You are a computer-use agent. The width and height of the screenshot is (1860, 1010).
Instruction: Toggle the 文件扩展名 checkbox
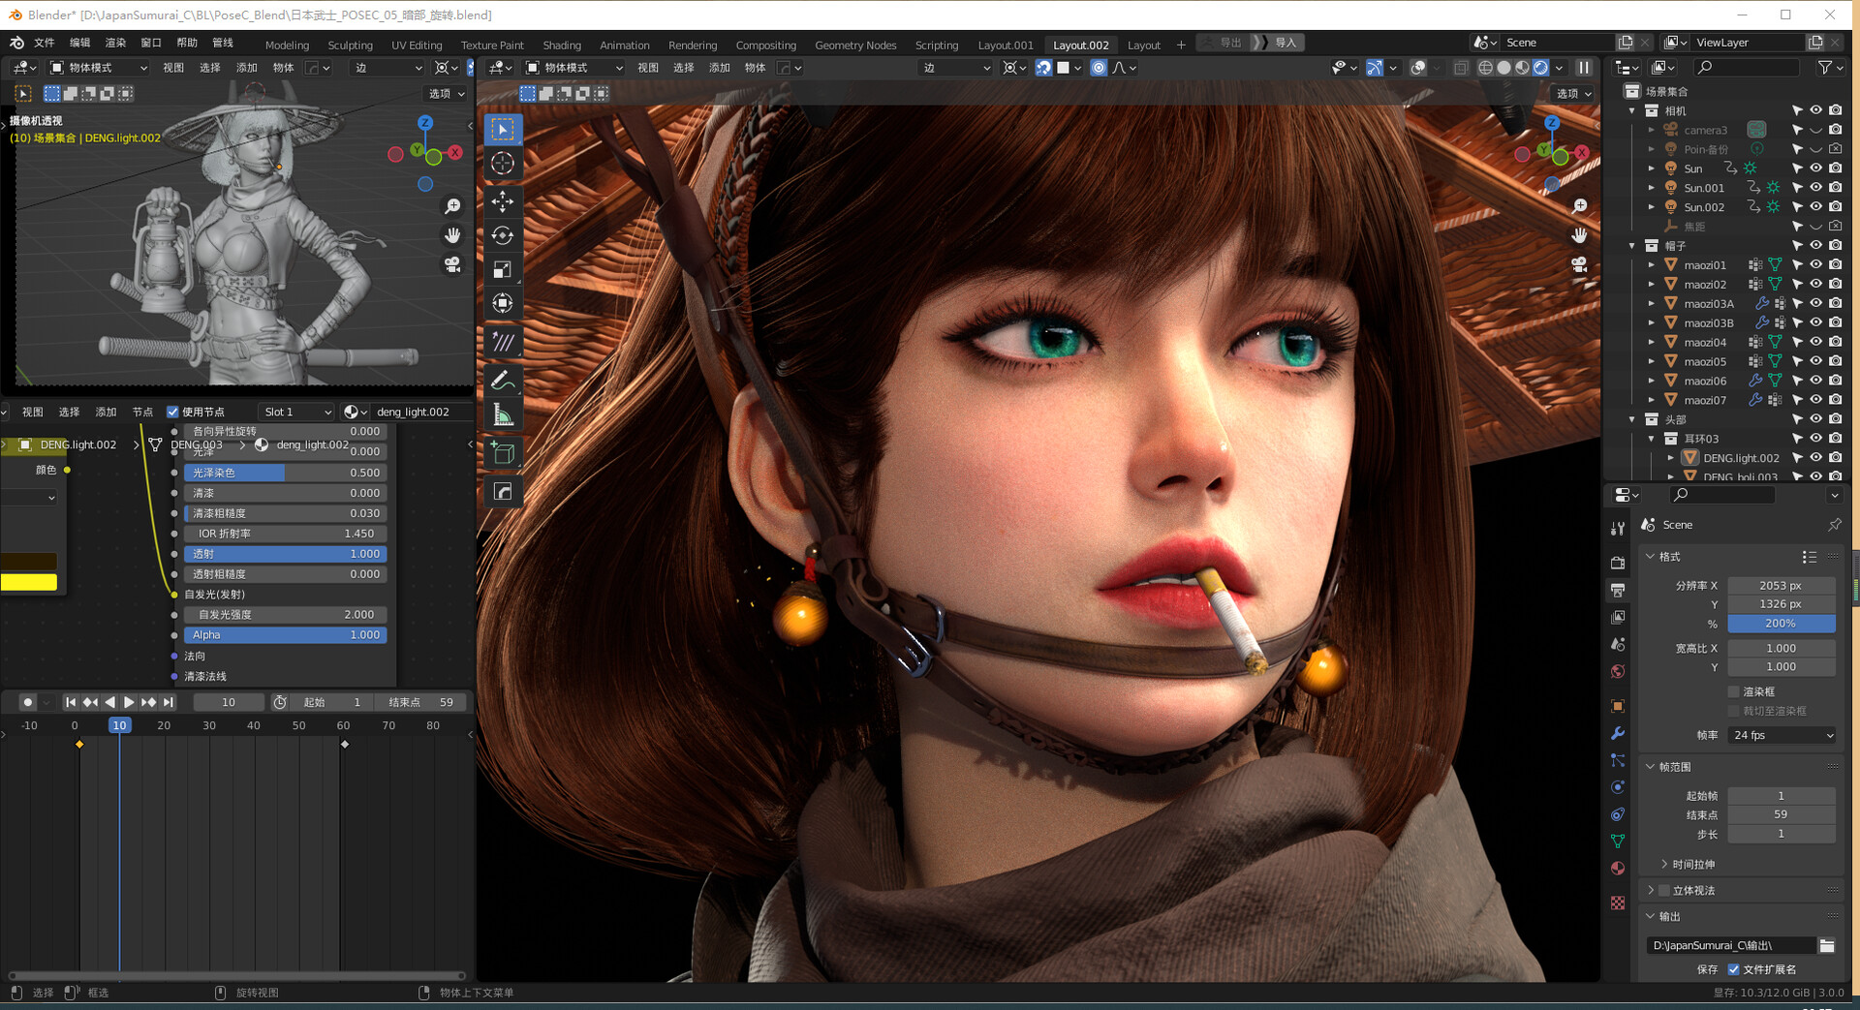1734,969
